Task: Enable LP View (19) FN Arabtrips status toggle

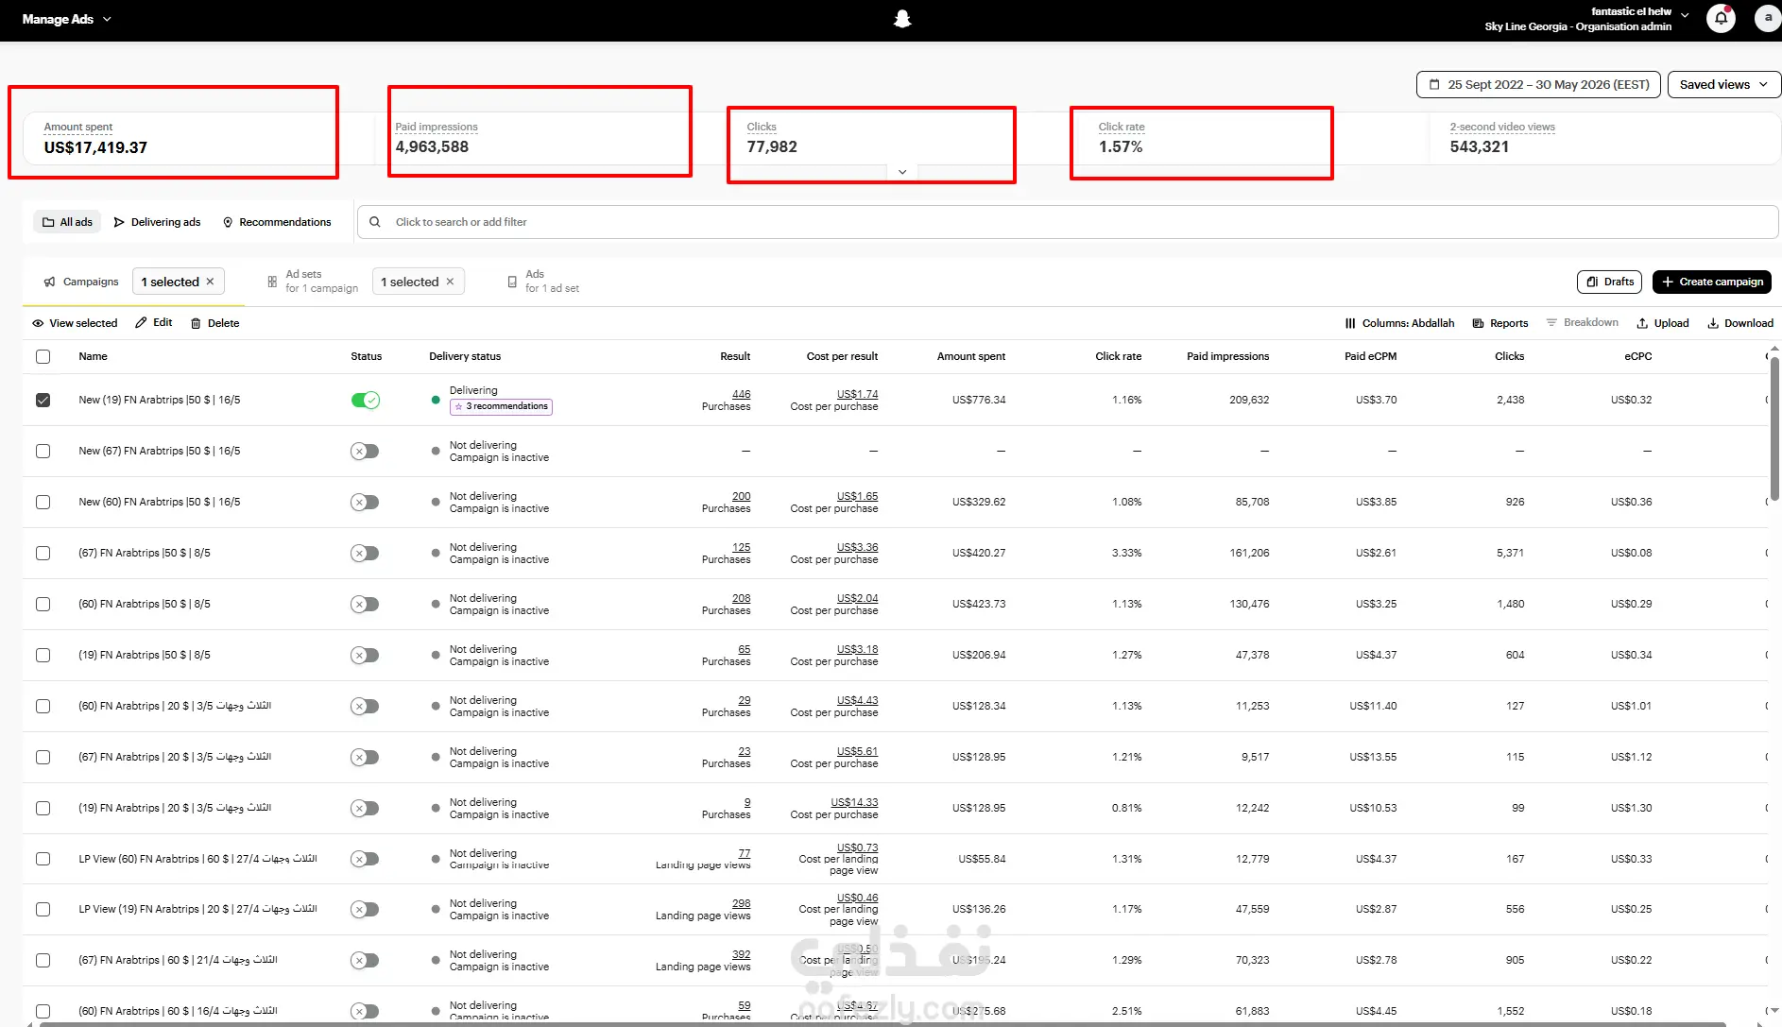Action: click(x=365, y=909)
